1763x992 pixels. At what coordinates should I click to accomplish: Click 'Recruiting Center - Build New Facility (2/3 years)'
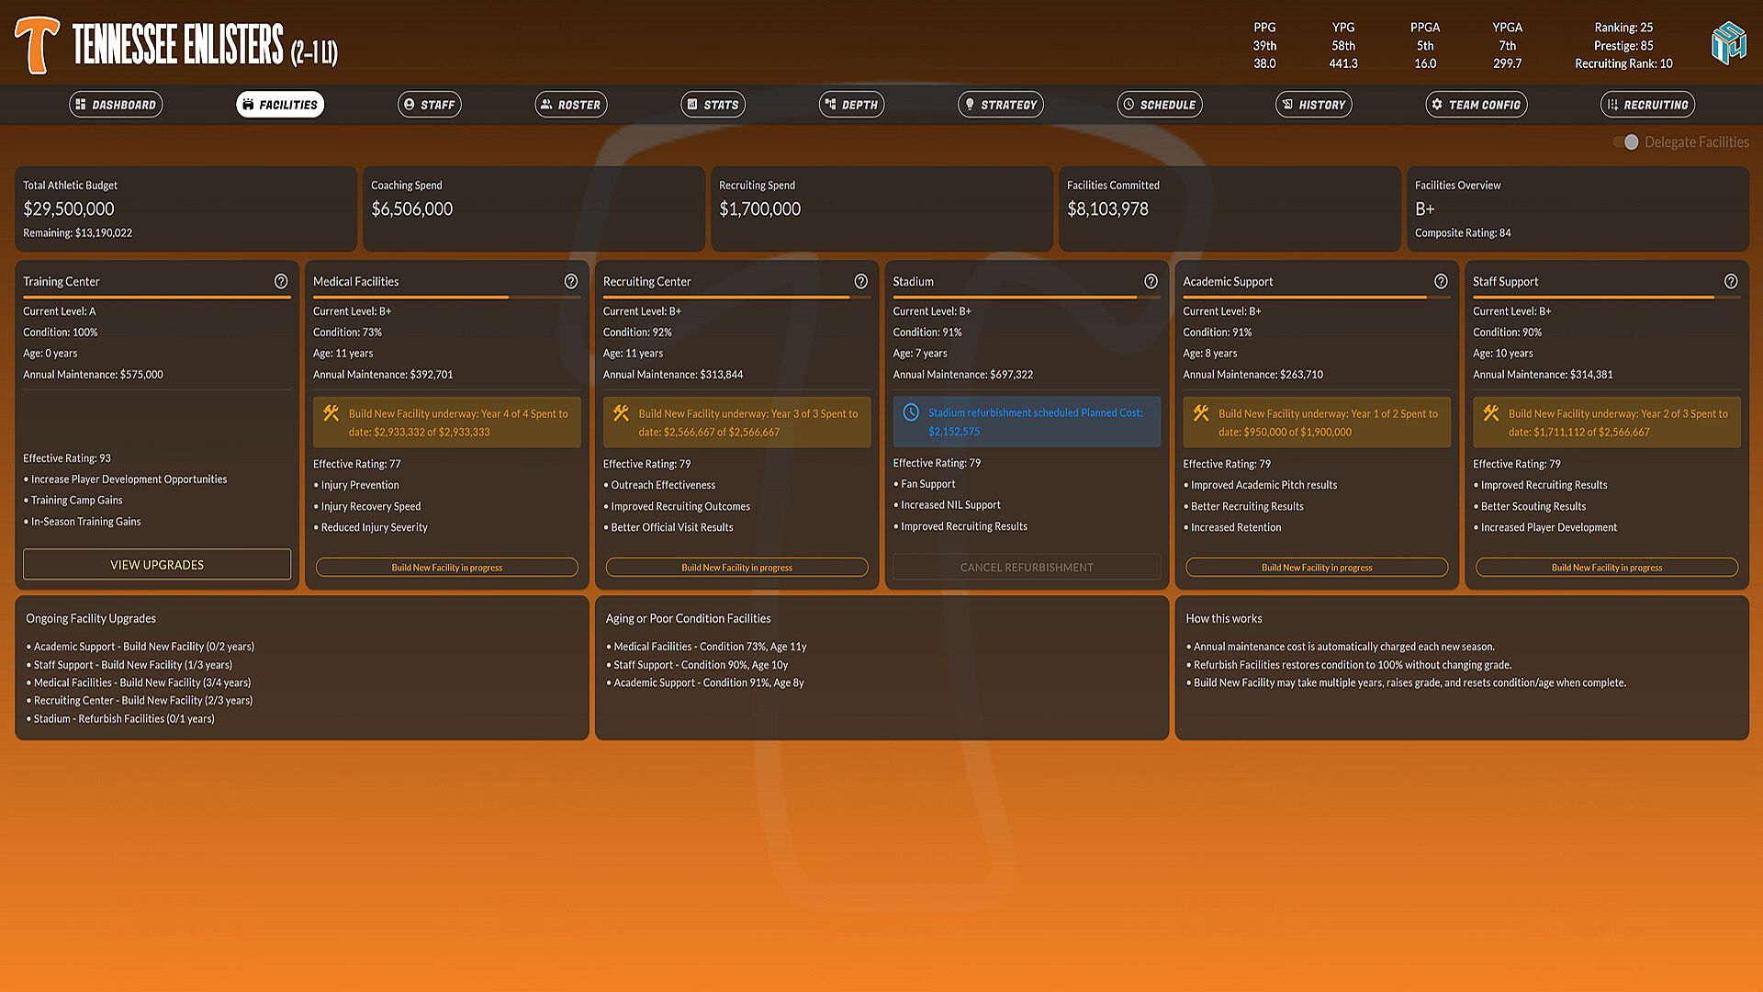click(x=143, y=700)
